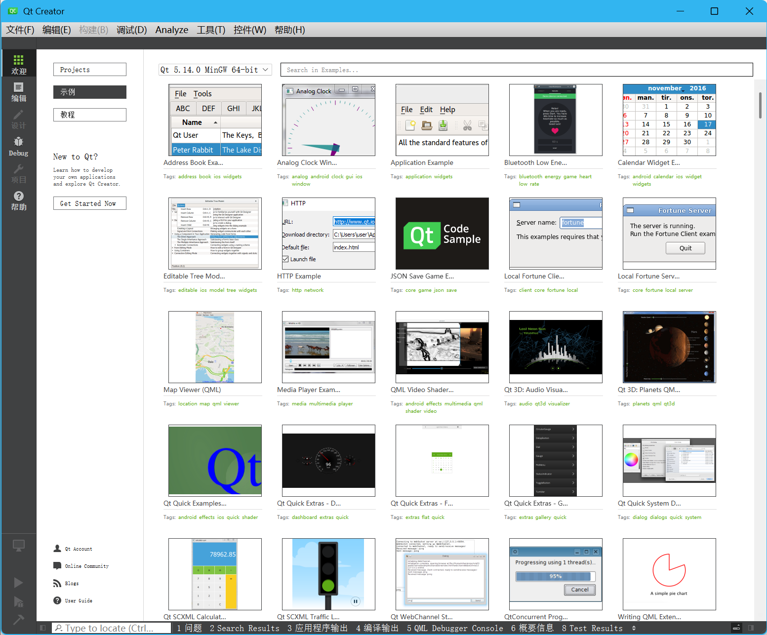Open the 2 Search Results pane
The height and width of the screenshot is (635, 767).
click(244, 628)
